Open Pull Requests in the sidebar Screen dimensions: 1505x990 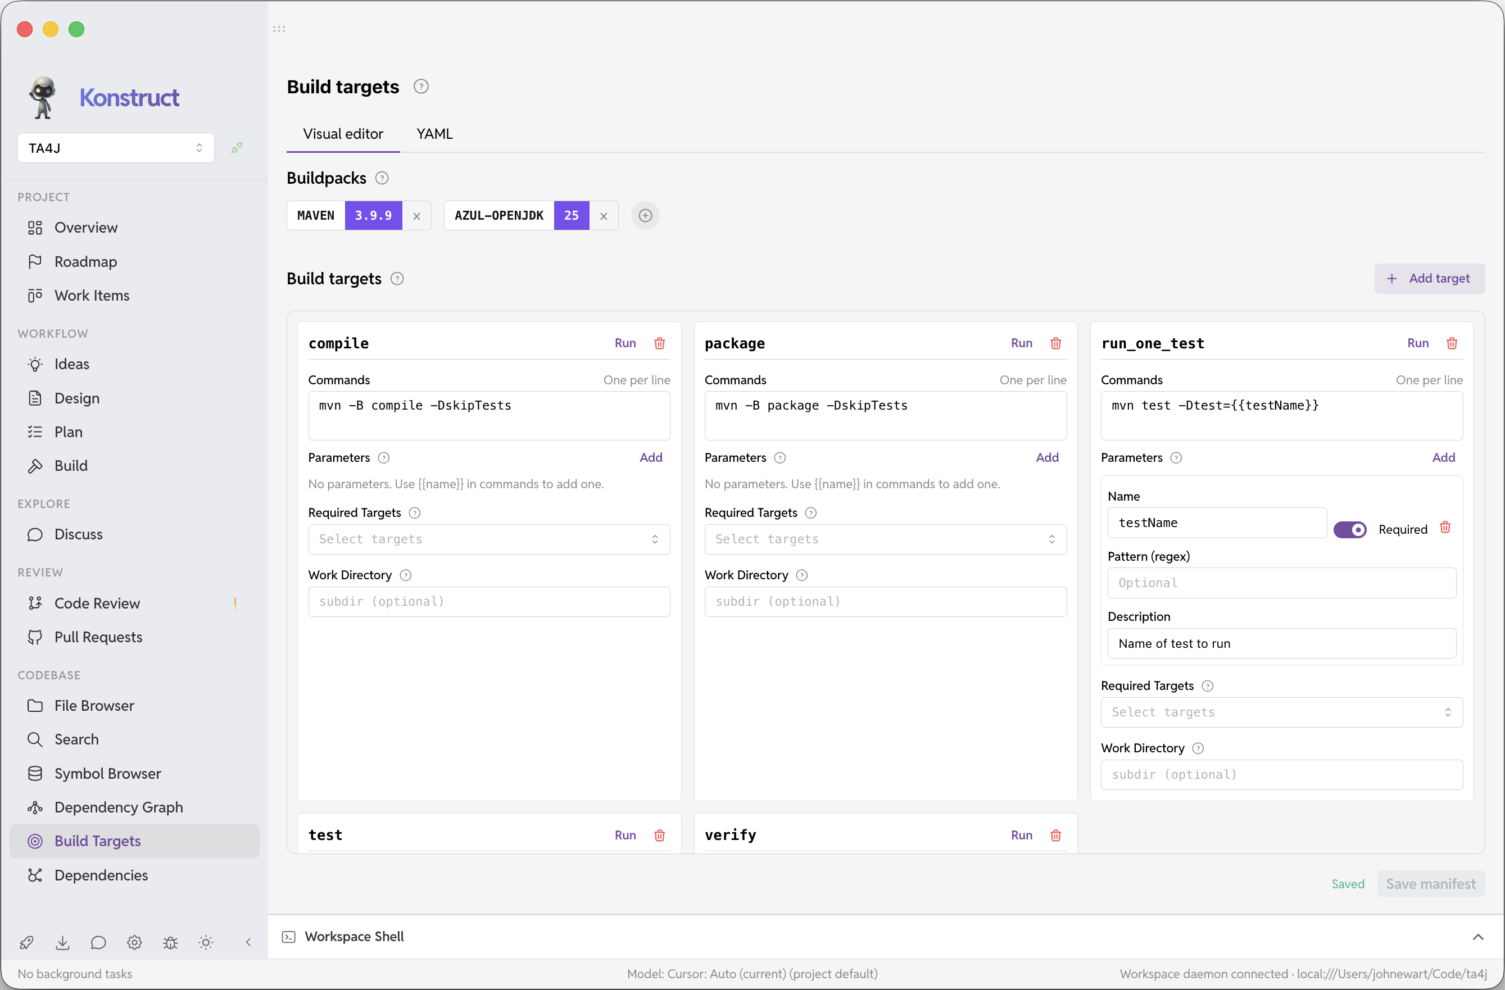[135, 637]
